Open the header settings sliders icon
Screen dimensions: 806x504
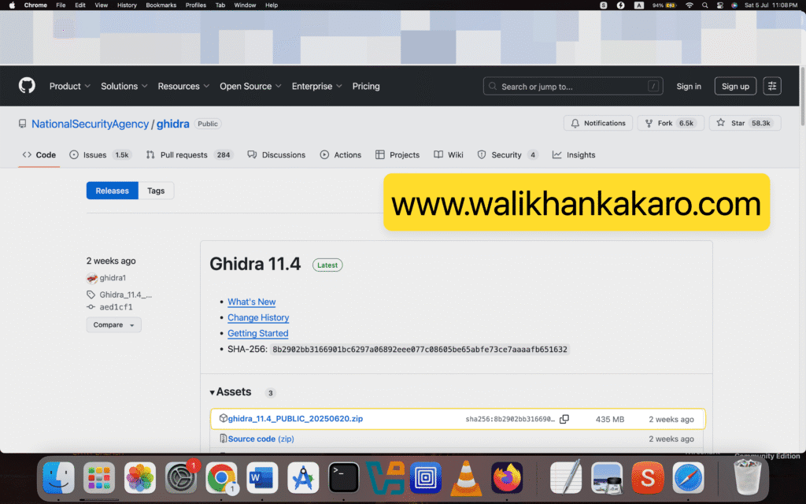(772, 86)
